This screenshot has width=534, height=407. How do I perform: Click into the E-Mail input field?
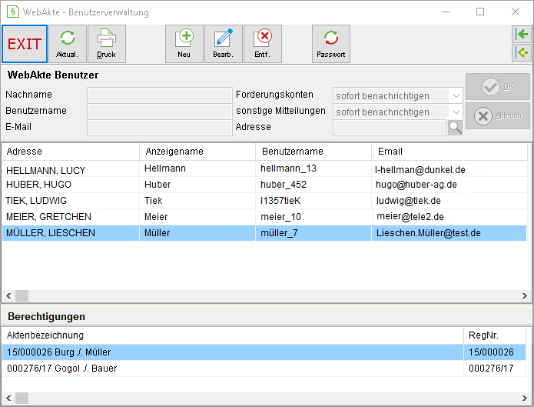click(x=160, y=128)
